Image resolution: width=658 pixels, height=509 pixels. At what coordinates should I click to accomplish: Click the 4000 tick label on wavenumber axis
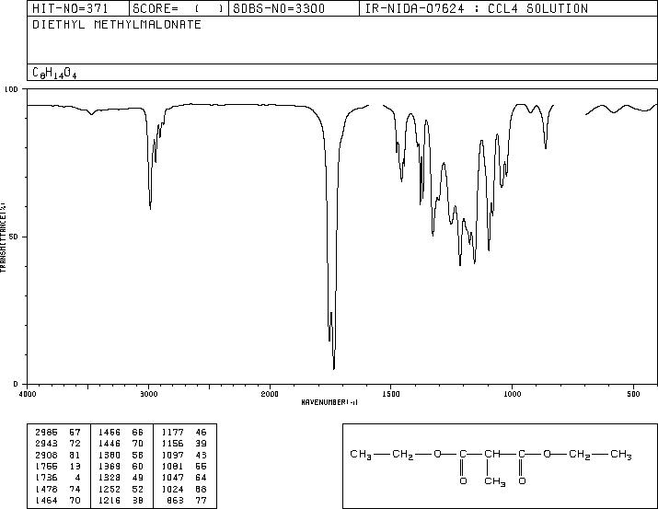pos(28,394)
